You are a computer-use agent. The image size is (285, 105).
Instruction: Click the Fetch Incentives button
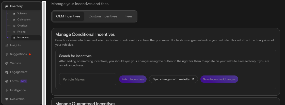(133, 79)
